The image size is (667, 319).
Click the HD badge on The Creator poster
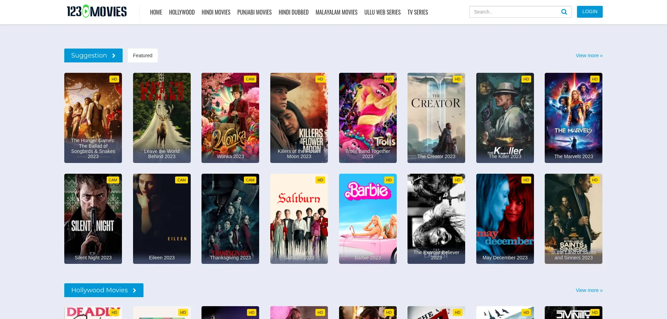[458, 79]
